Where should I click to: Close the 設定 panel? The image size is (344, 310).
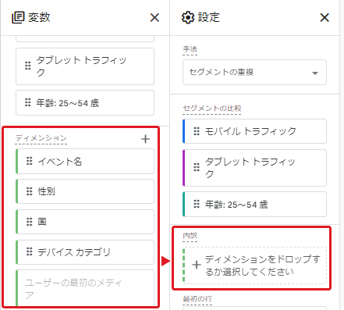tap(324, 18)
